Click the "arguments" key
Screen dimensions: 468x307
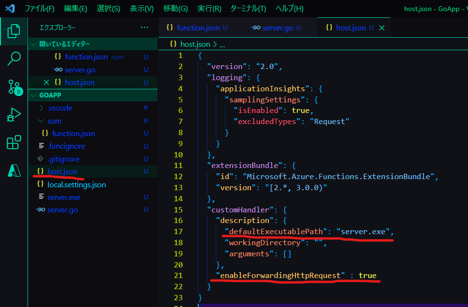click(249, 253)
